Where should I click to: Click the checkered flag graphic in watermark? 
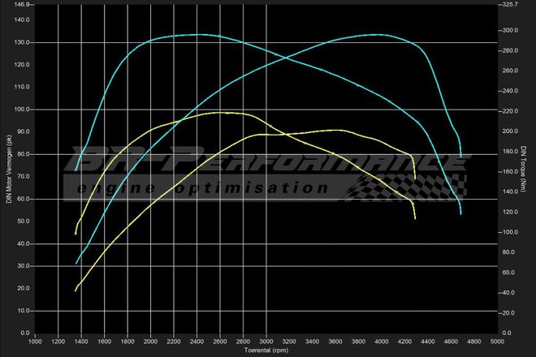pos(414,183)
